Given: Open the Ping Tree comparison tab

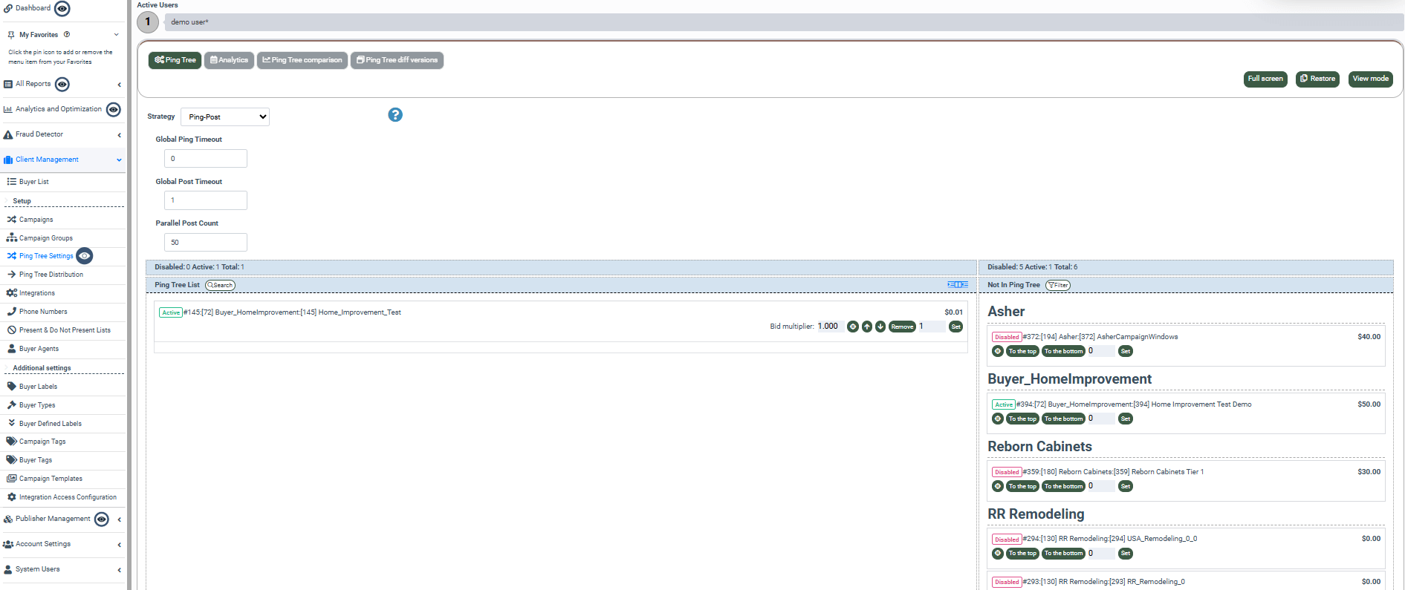Looking at the screenshot, I should pos(302,60).
